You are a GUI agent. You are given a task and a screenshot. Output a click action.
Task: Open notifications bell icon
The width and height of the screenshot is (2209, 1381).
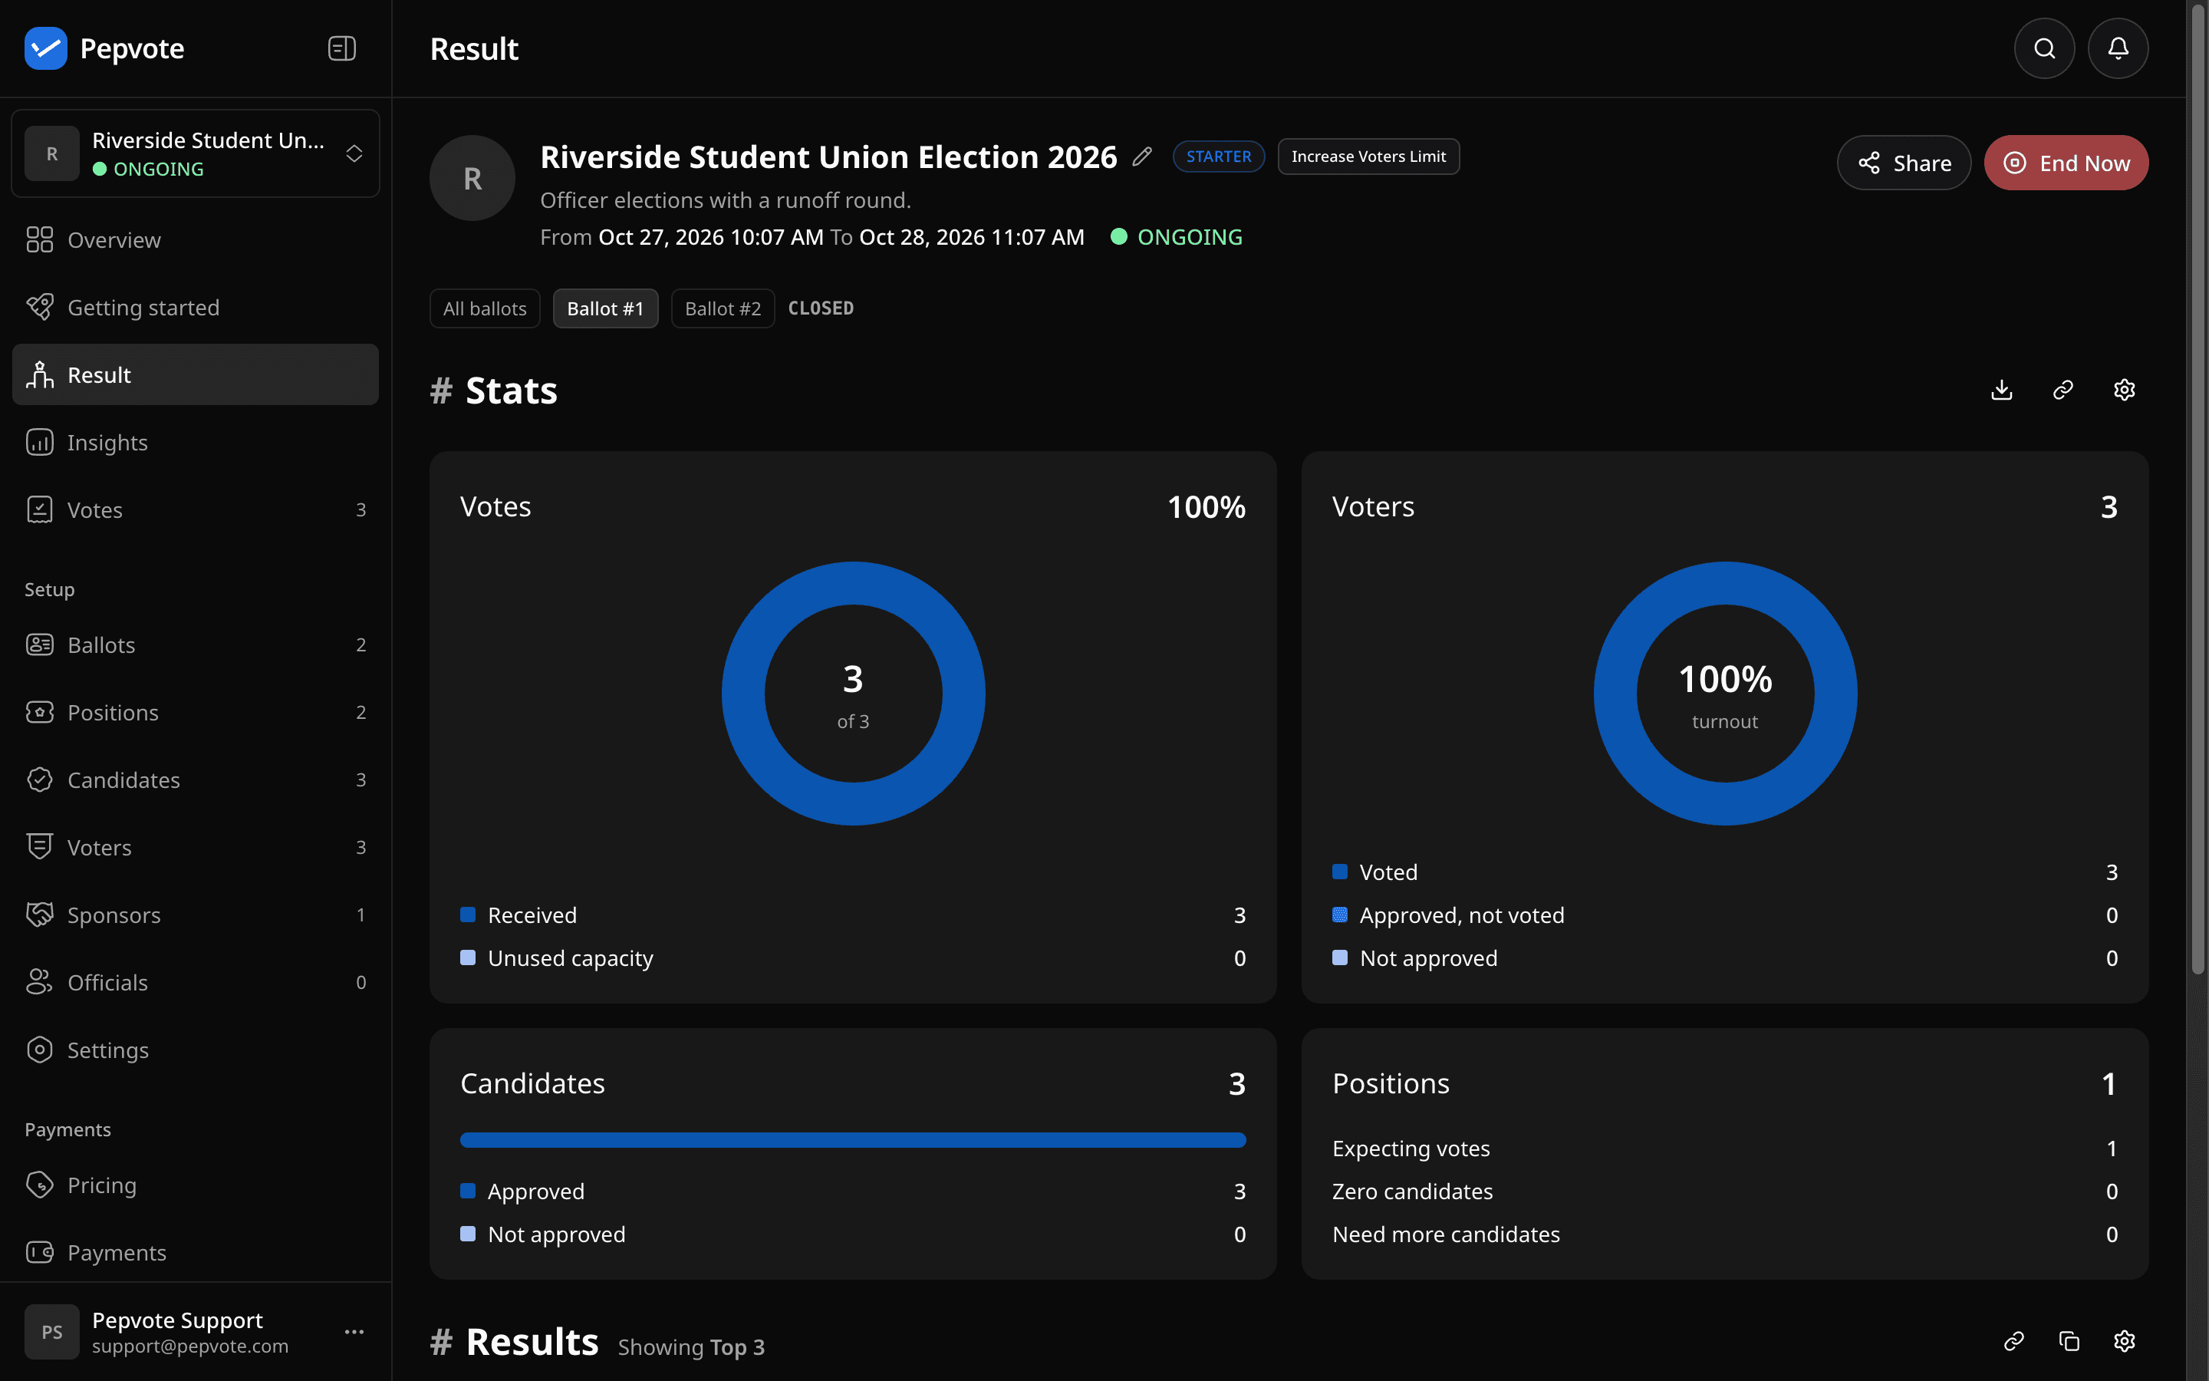[x=2118, y=48]
